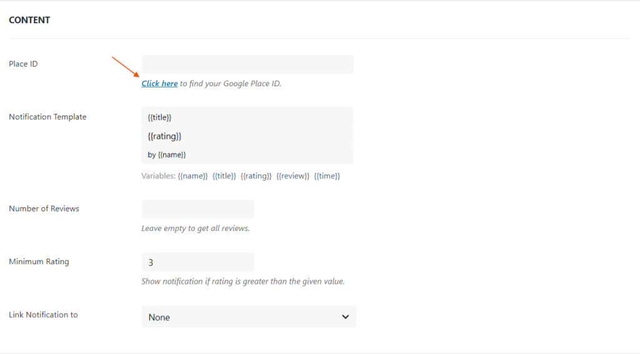Screen dimensions: 640x354
Task: Click the Minimum Rating label
Action: [x=39, y=262]
